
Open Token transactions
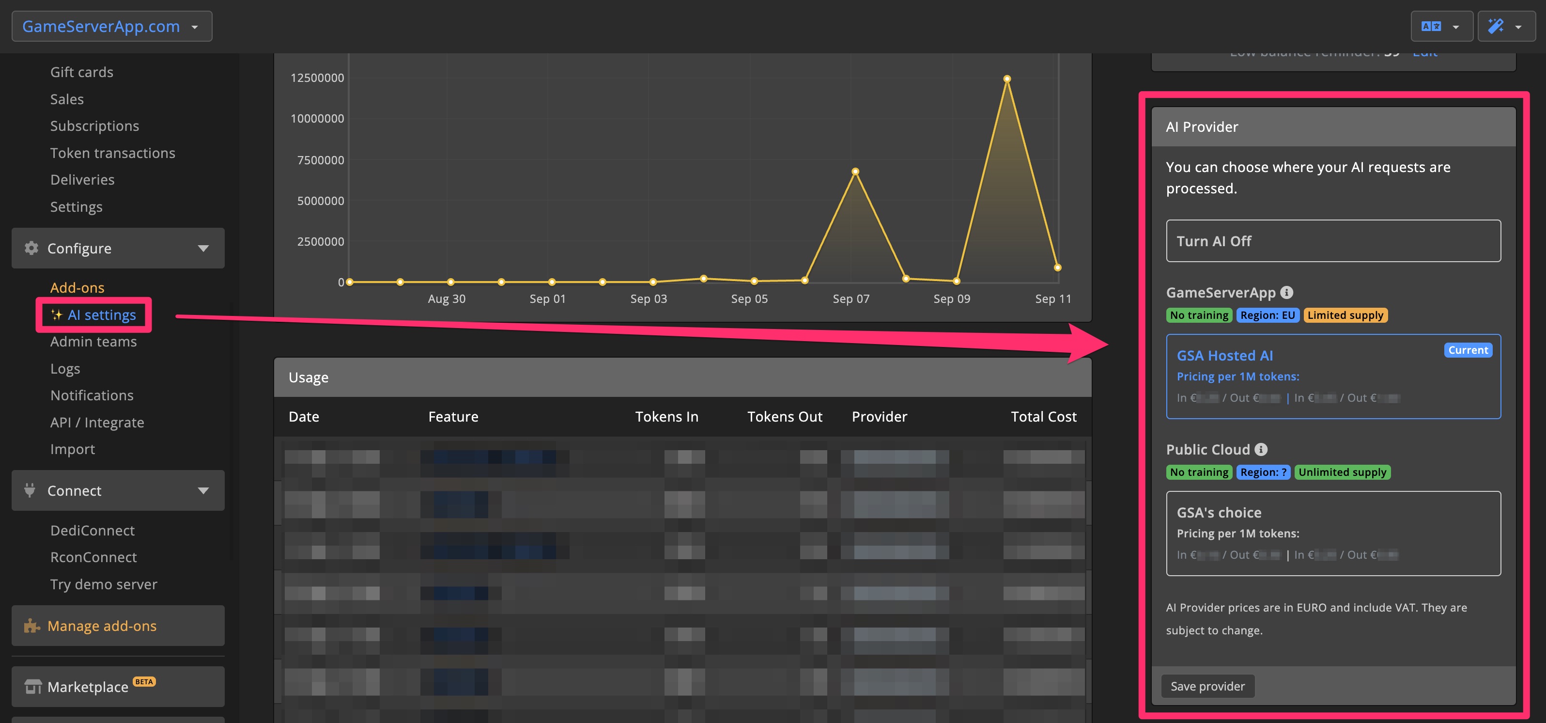pyautogui.click(x=112, y=153)
